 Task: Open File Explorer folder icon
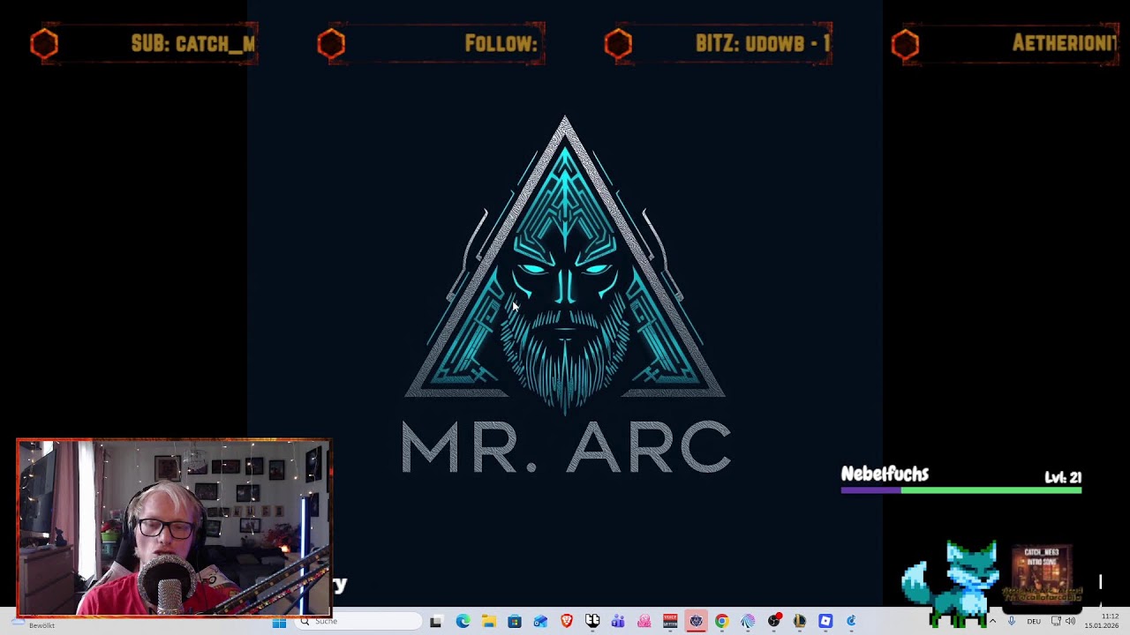[x=488, y=622]
